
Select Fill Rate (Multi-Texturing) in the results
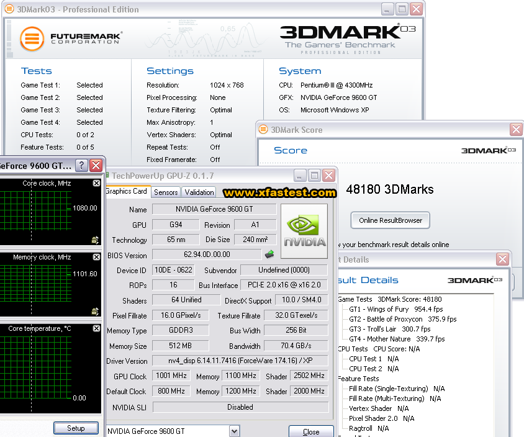click(x=395, y=399)
